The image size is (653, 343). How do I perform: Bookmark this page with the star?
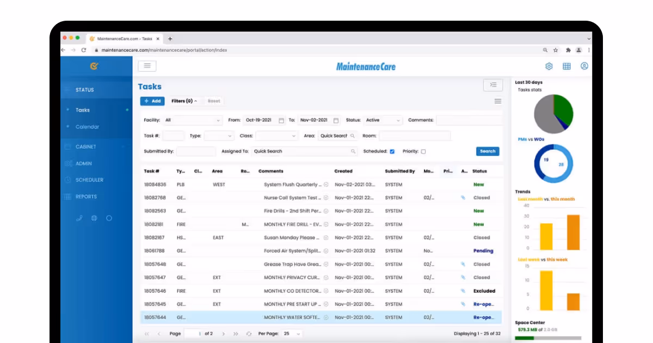tap(556, 50)
